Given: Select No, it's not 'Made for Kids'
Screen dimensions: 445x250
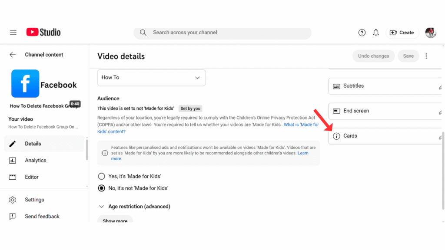Looking at the screenshot, I should pos(101,188).
